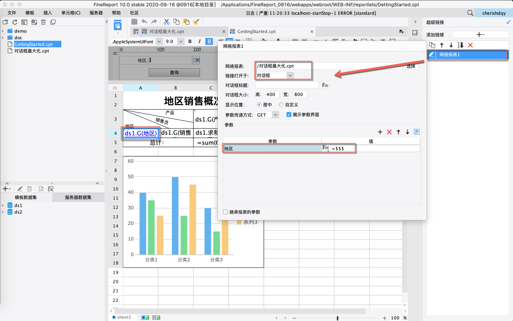The width and height of the screenshot is (513, 321).
Task: Click the cherishdqy account button
Action: 494,13
